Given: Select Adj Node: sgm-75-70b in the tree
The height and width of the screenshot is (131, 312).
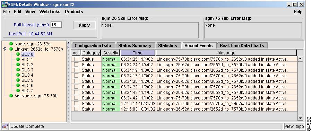Looking at the screenshot, I should click(x=36, y=96).
